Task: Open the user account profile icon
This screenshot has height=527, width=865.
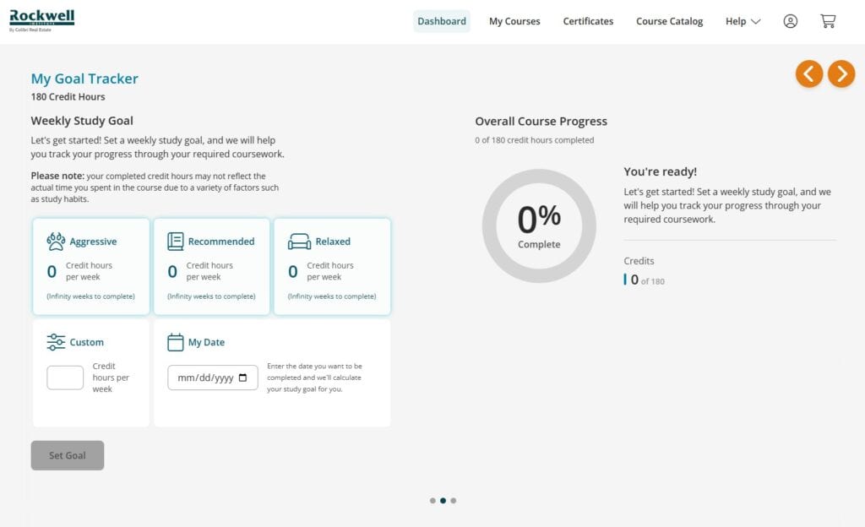Action: (x=790, y=22)
